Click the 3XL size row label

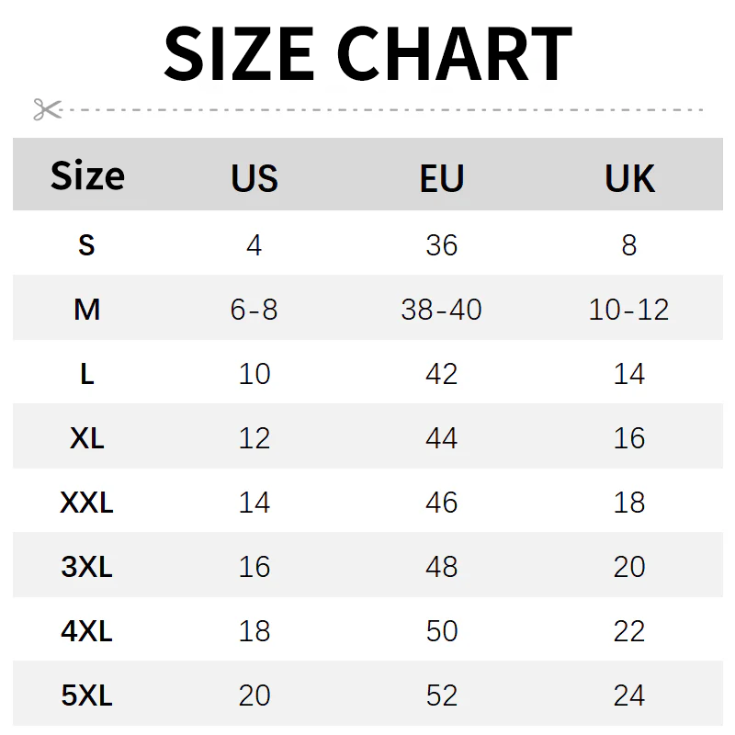[86, 567]
